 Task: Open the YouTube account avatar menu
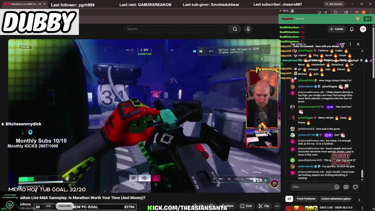pyautogui.click(x=363, y=29)
